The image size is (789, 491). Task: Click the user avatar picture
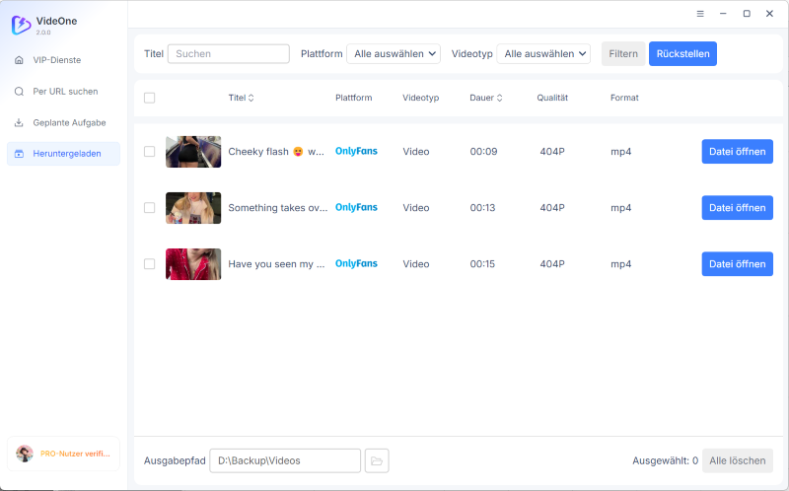point(25,454)
